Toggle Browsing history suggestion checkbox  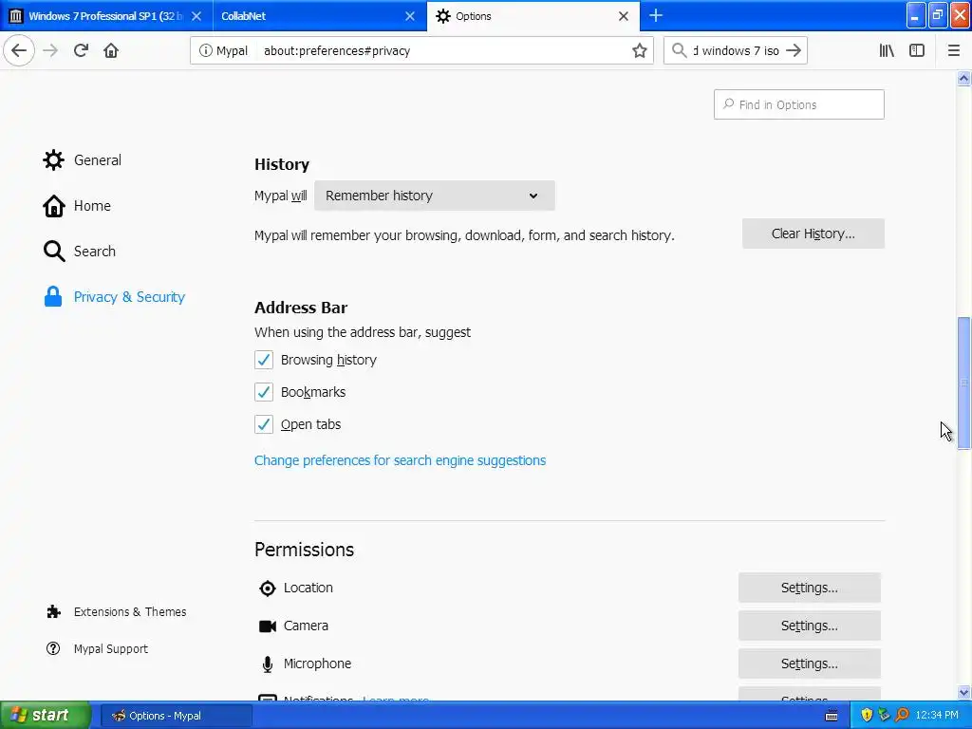pos(264,360)
